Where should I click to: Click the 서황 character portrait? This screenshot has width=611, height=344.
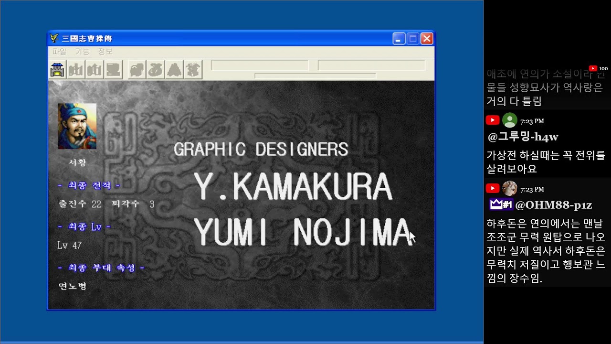pyautogui.click(x=77, y=126)
